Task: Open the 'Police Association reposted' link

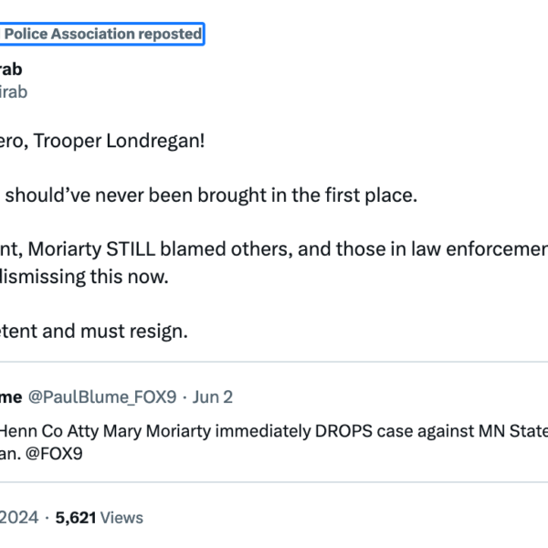Action: (101, 34)
